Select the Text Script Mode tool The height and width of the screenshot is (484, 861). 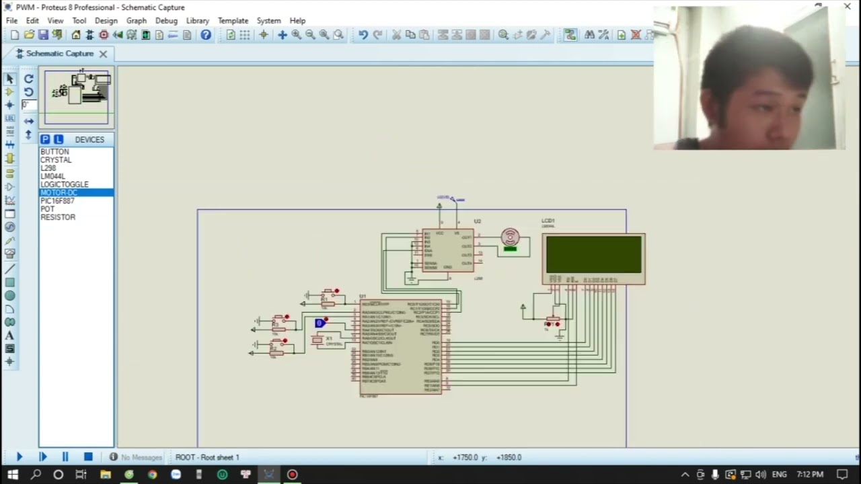point(9,132)
